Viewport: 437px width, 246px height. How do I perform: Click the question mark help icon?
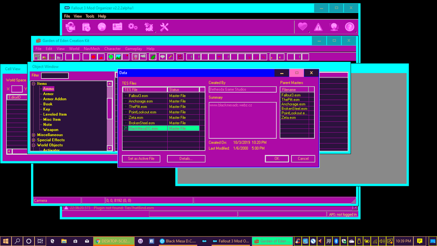[350, 27]
